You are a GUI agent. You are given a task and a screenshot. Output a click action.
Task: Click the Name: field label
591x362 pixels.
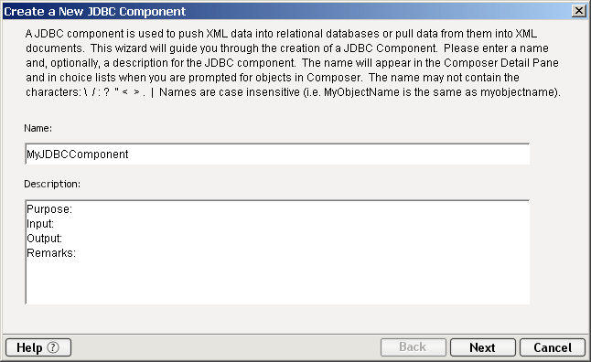[x=38, y=128]
